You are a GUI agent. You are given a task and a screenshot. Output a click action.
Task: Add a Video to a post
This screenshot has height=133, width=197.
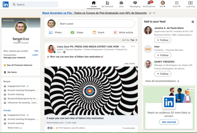(x=77, y=33)
